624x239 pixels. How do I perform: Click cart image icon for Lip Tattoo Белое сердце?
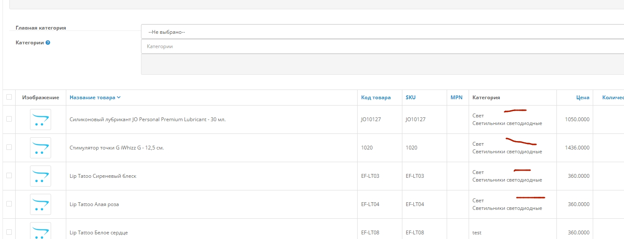[x=41, y=231]
